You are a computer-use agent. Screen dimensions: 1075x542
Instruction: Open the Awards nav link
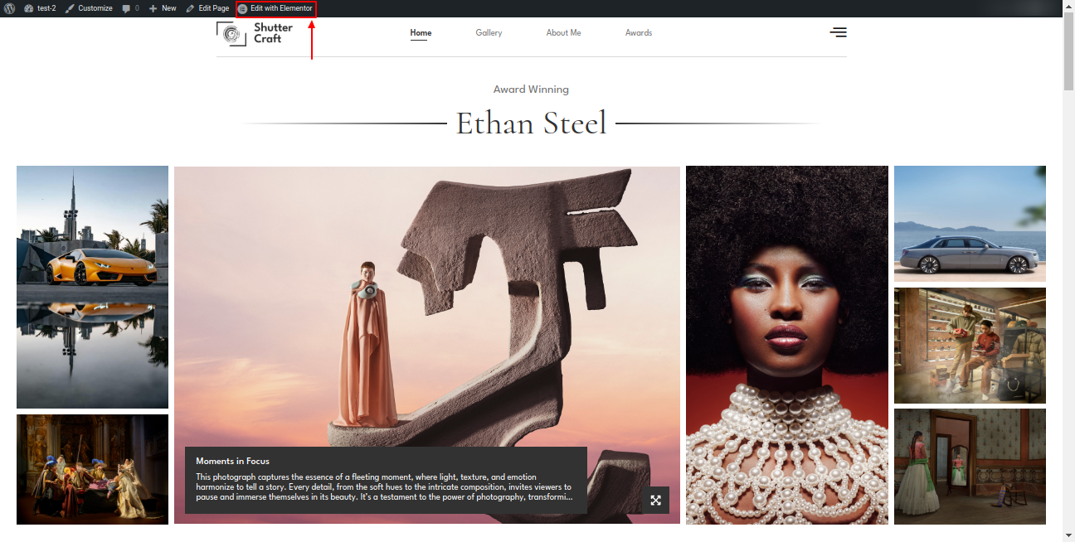(639, 33)
